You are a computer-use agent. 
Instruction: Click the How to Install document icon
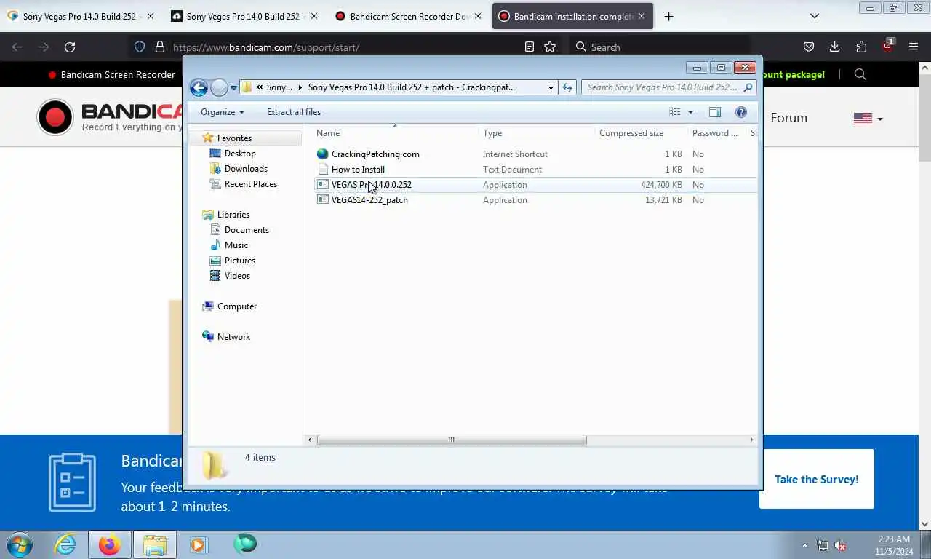(323, 170)
